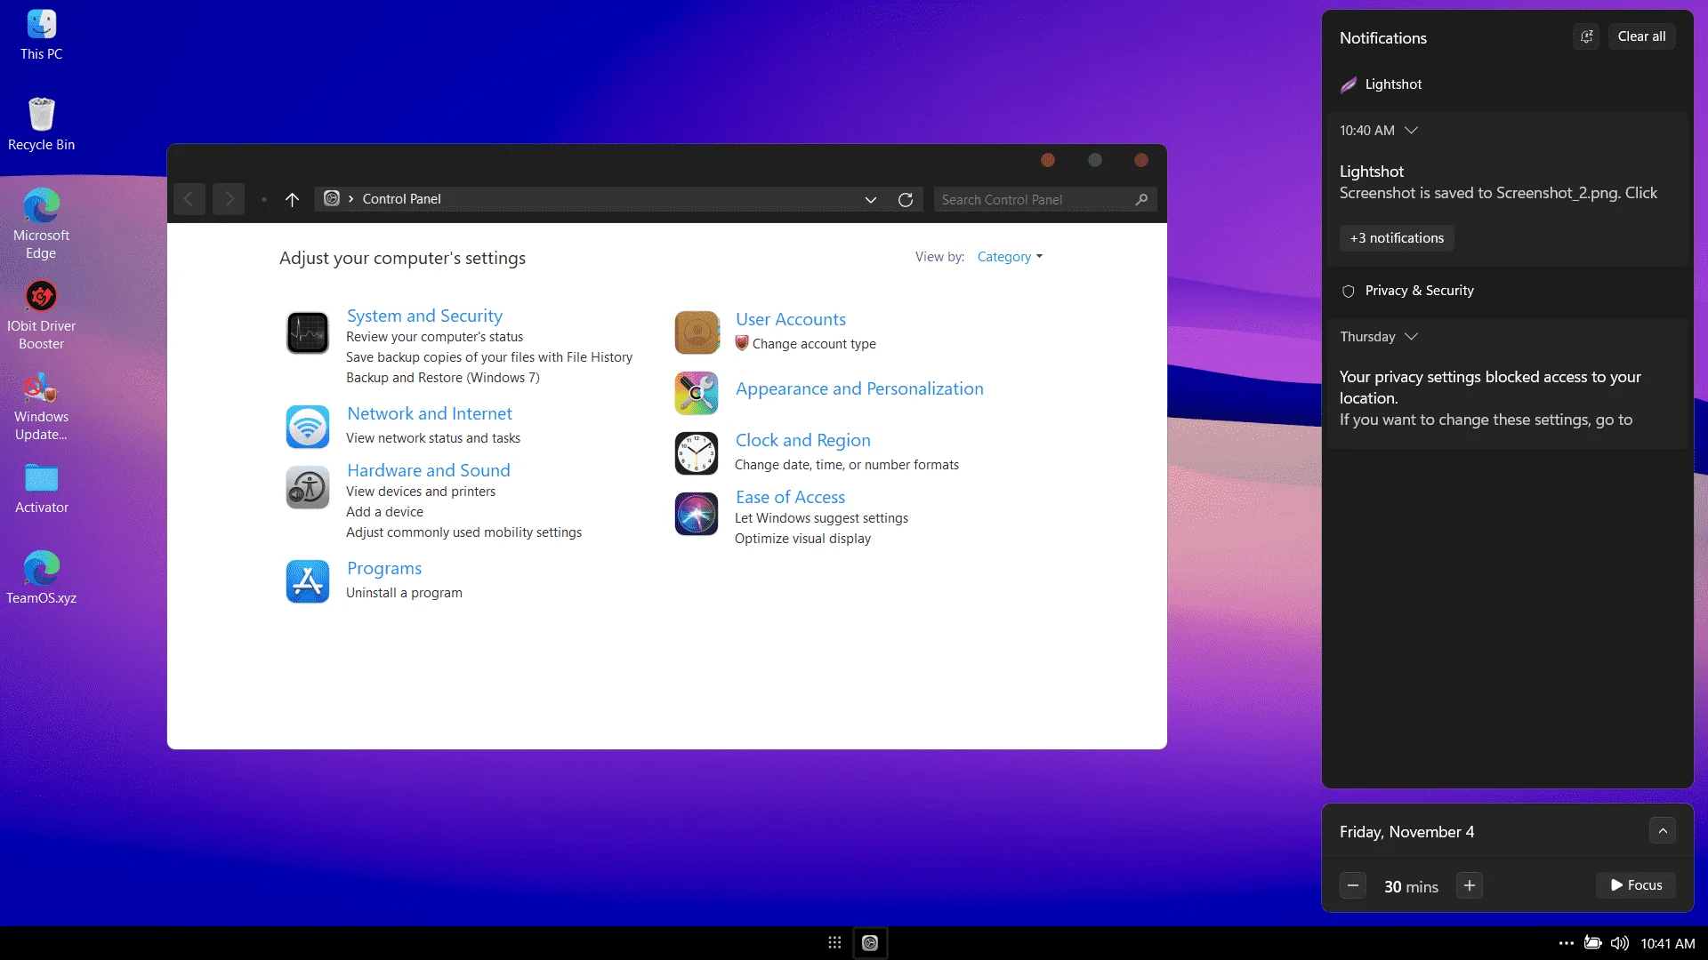Refresh the Control Panel view

pyautogui.click(x=906, y=200)
